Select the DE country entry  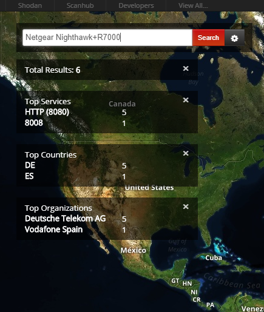click(x=30, y=165)
